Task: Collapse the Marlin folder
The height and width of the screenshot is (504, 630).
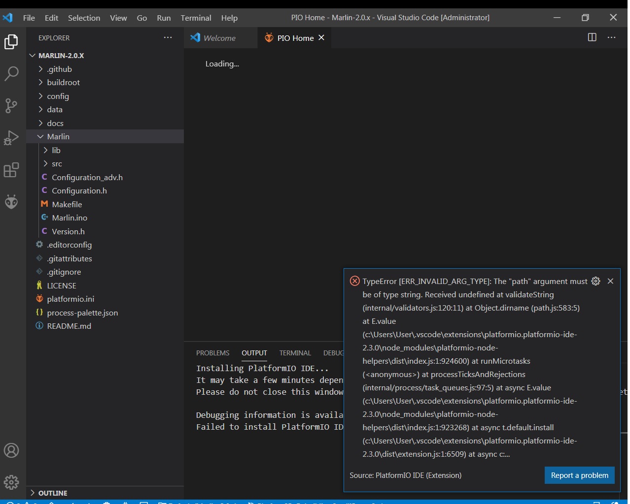Action: [x=105, y=137]
